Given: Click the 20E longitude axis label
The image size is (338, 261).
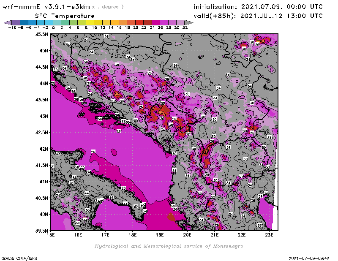Looking at the screenshot, I should point(187,235).
